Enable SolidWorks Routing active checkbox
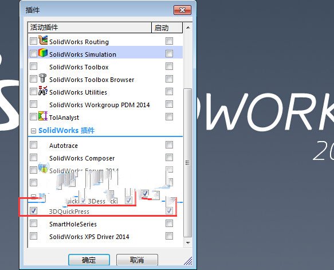Viewport: 334px width, 270px height. pos(33,41)
